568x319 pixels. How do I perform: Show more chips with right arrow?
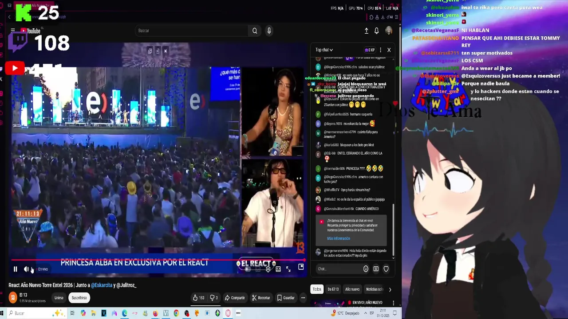390,289
